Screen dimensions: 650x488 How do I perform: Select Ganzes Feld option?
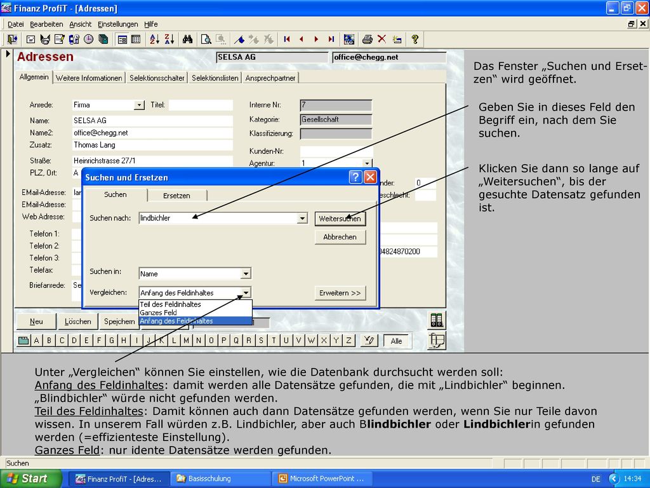click(x=196, y=313)
